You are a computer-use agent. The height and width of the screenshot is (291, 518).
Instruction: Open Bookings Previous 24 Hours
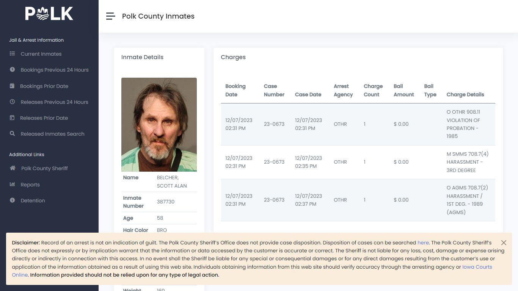(55, 70)
